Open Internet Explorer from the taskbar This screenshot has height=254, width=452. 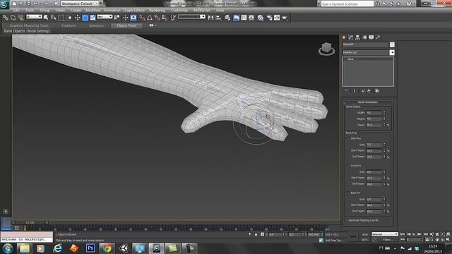coord(58,248)
